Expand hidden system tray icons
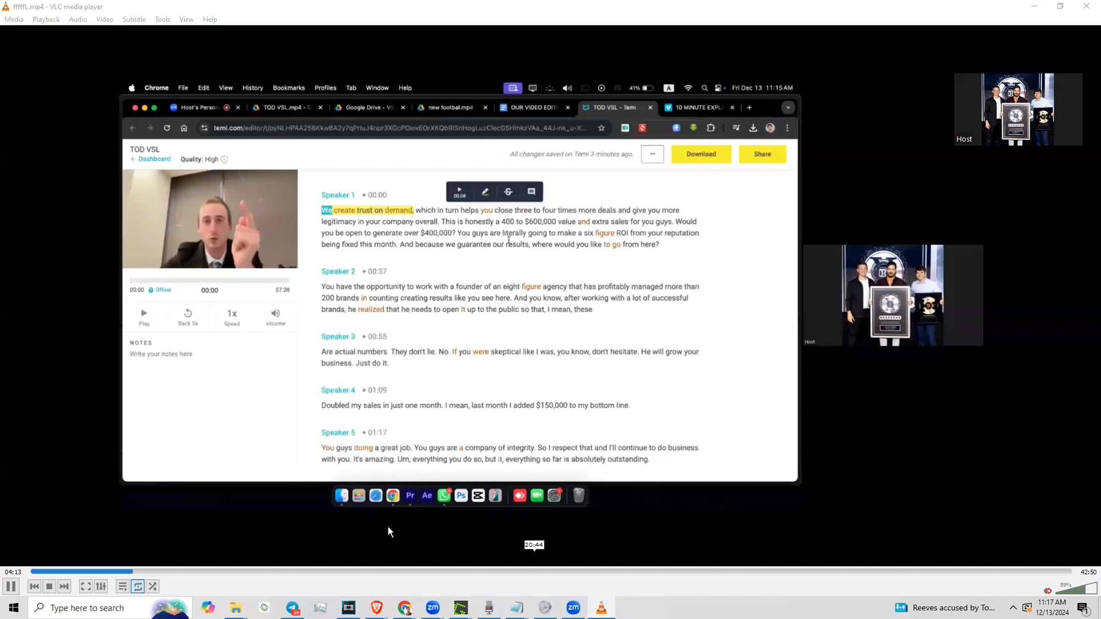The image size is (1101, 619). (x=1013, y=608)
